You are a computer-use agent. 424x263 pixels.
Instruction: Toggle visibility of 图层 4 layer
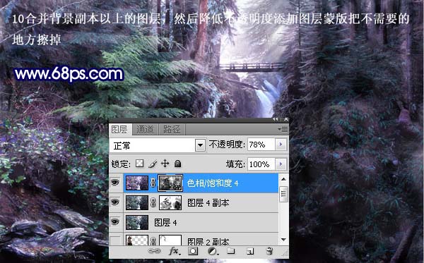115,221
